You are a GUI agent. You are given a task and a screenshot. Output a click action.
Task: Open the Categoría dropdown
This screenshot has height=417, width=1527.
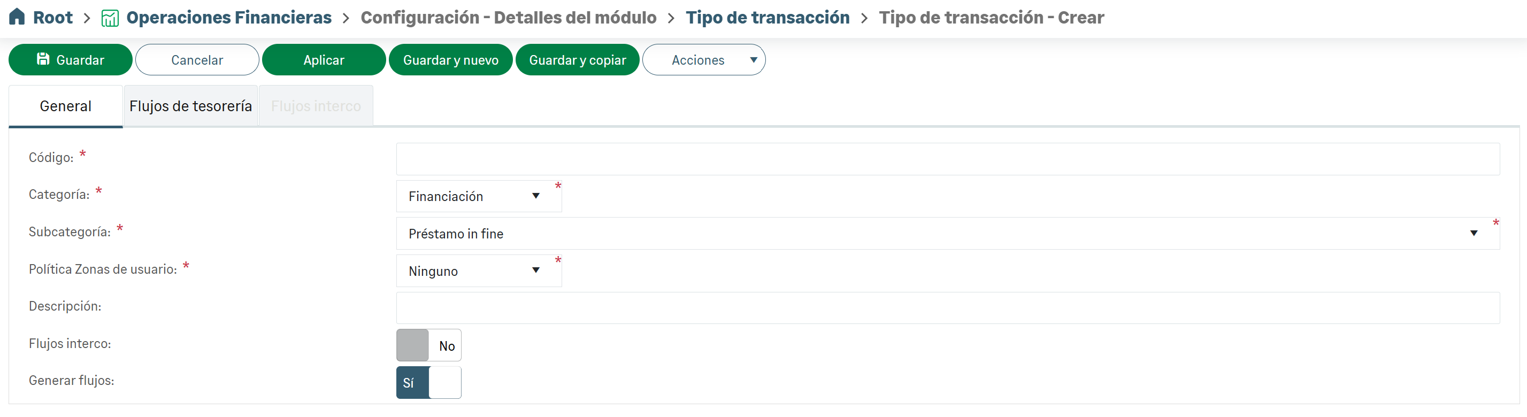pos(478,197)
